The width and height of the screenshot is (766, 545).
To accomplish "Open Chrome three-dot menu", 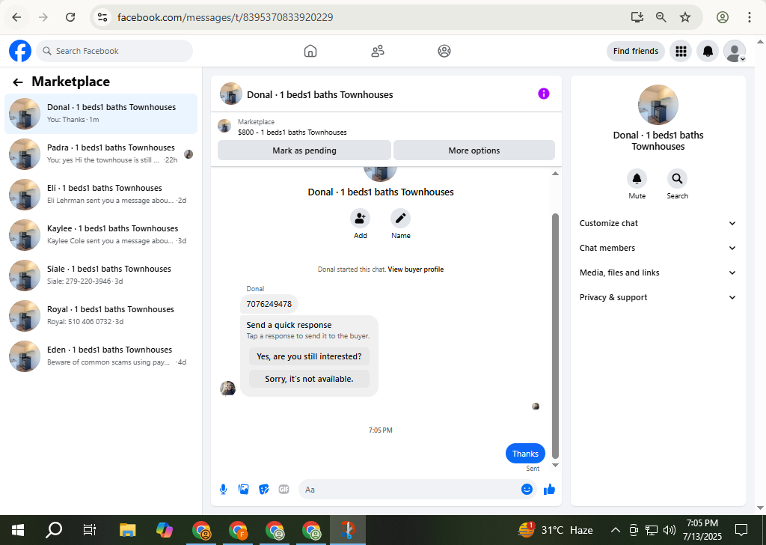I will pyautogui.click(x=750, y=17).
